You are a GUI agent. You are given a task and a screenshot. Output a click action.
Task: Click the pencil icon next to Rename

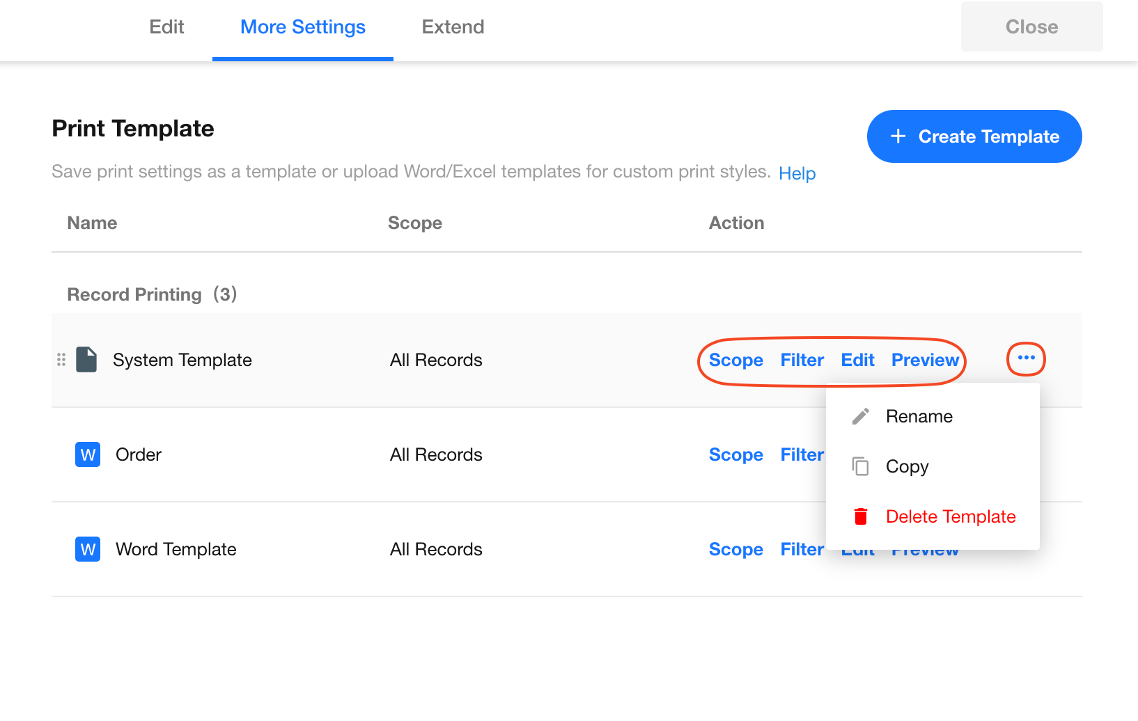pyautogui.click(x=861, y=416)
